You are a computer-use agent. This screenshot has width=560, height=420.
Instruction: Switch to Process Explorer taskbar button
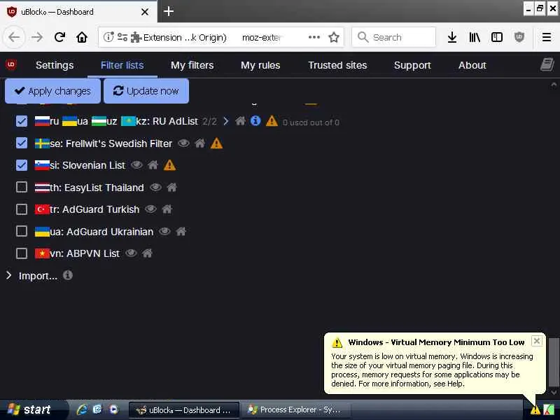295,409
